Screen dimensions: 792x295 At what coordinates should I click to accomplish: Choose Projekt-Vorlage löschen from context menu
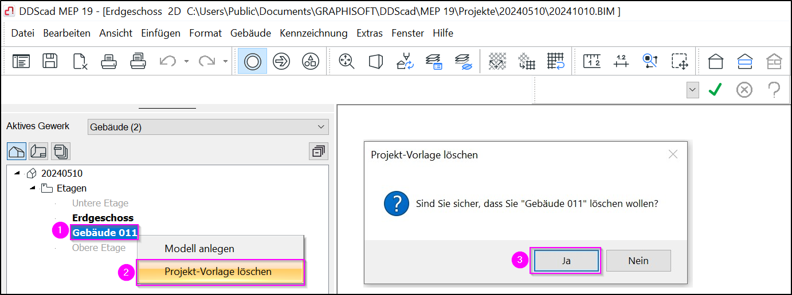coord(220,272)
